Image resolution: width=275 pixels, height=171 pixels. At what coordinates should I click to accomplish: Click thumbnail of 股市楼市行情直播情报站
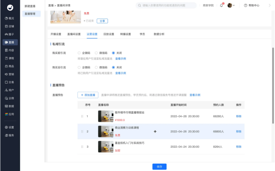pos(106,116)
